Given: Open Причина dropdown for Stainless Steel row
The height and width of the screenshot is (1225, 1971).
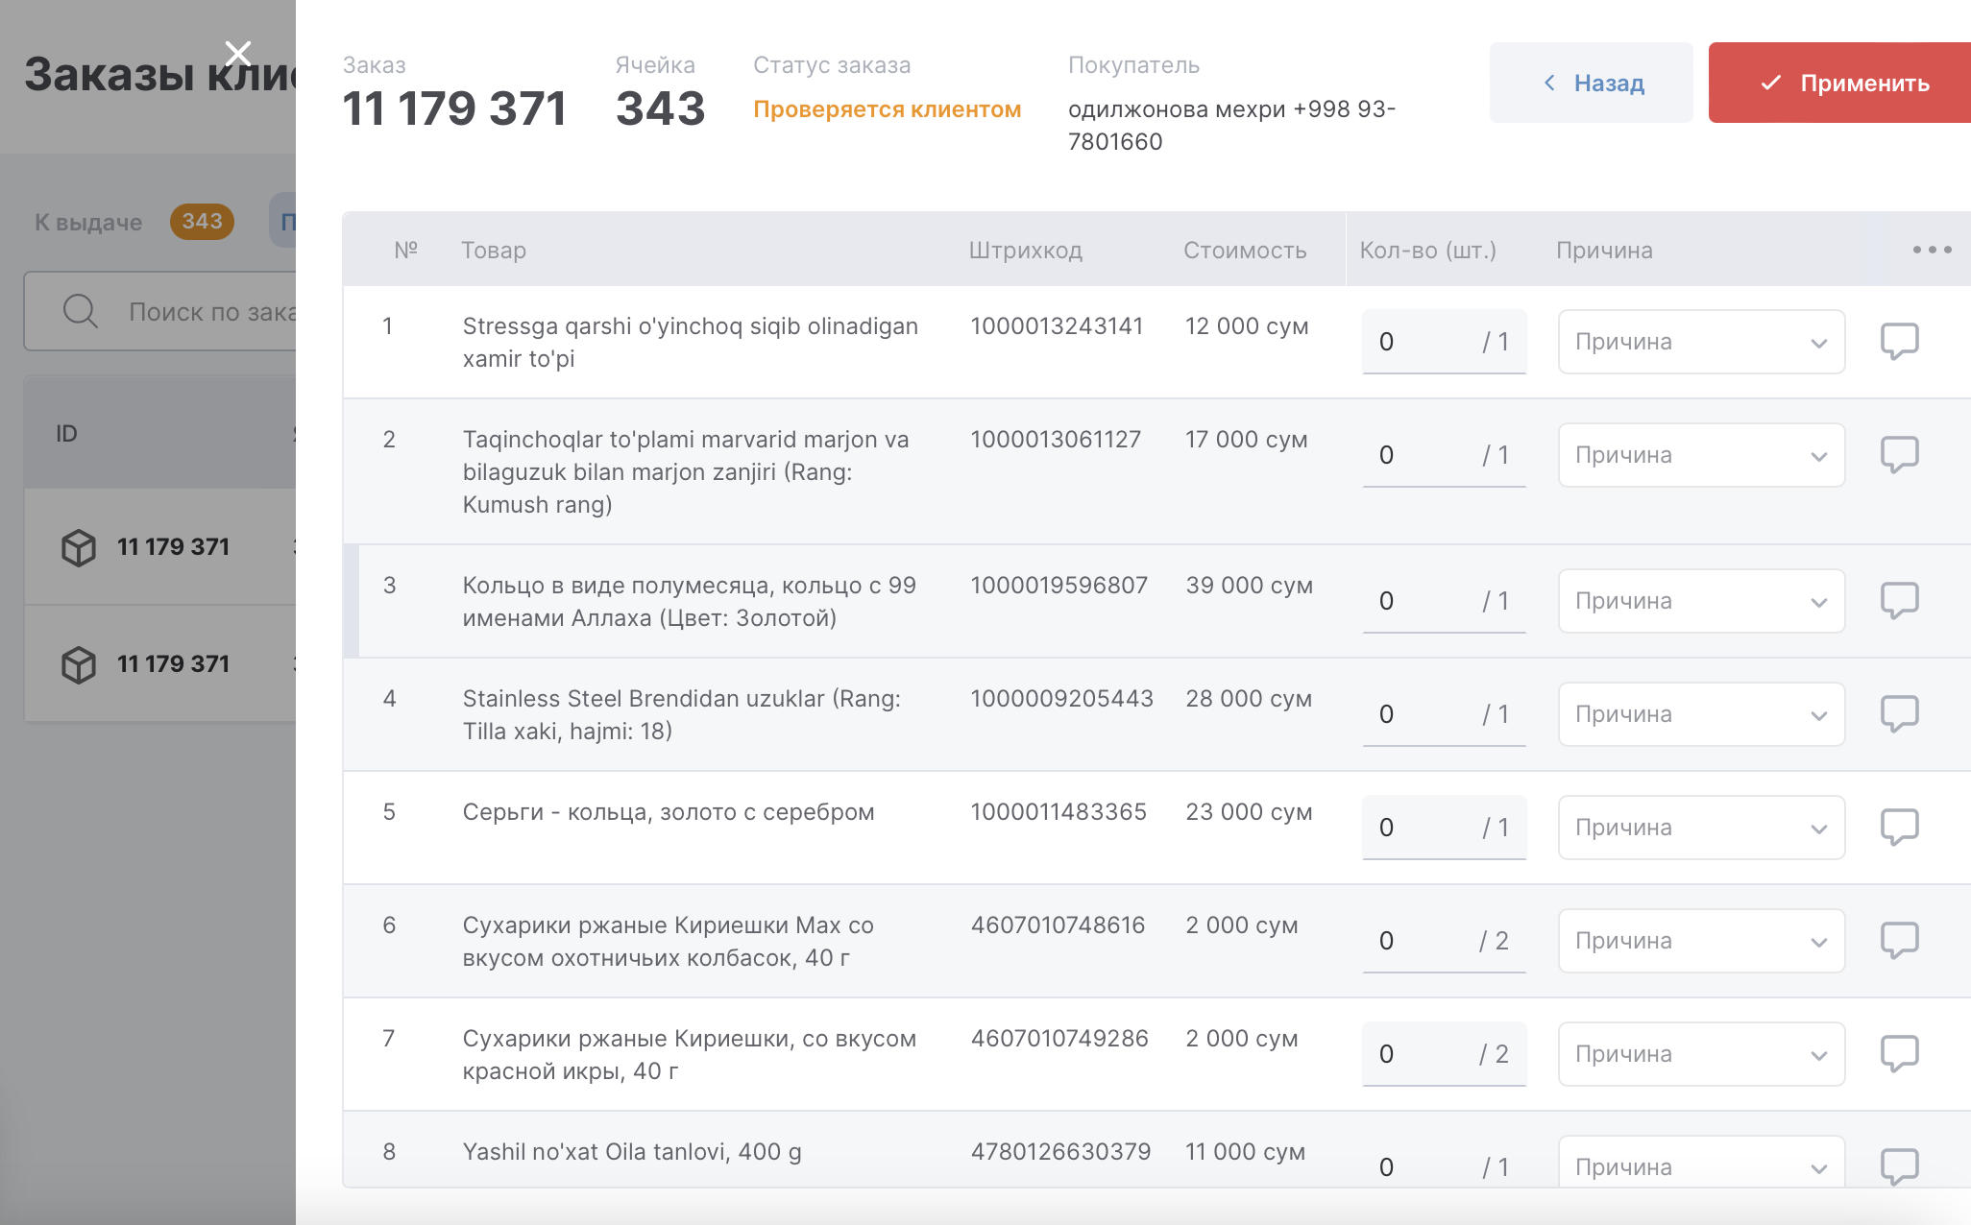Looking at the screenshot, I should [1700, 714].
